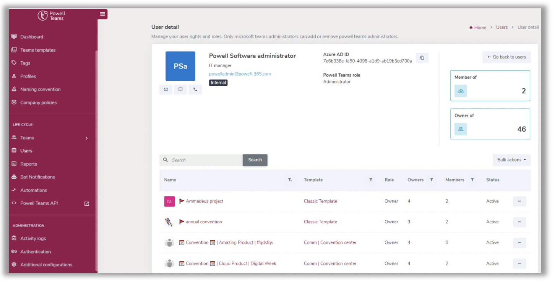Click the Users breadcrumb link
The image size is (555, 283).
502,27
